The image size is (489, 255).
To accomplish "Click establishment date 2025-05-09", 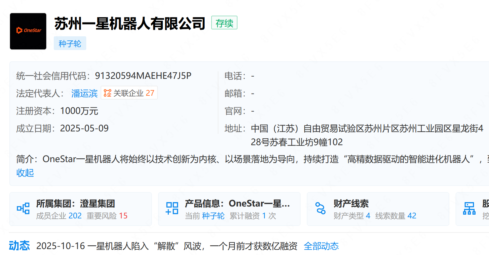I will 84,128.
